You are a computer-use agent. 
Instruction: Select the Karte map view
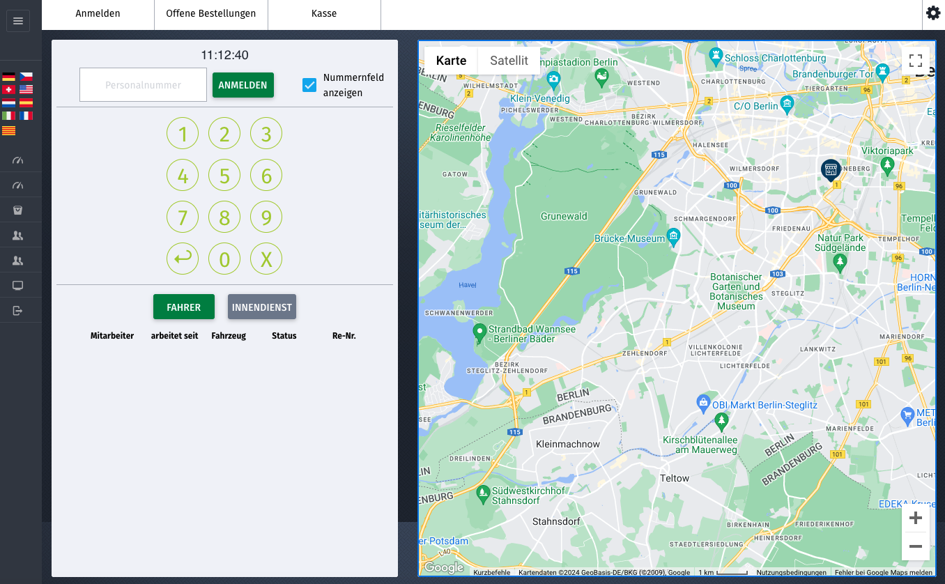tap(451, 61)
